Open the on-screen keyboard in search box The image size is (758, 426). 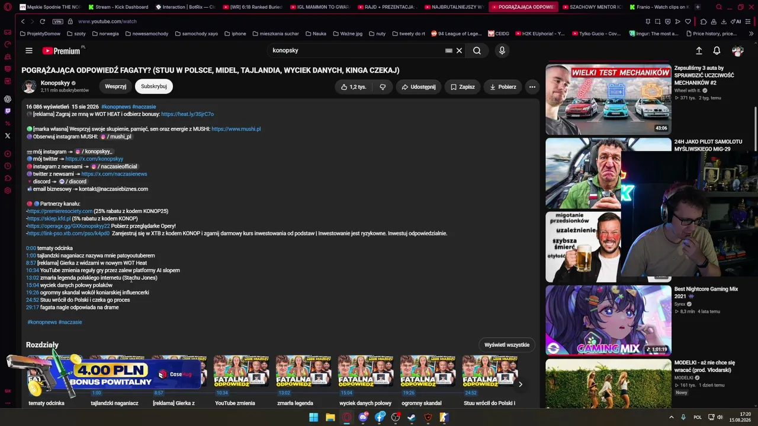(449, 51)
